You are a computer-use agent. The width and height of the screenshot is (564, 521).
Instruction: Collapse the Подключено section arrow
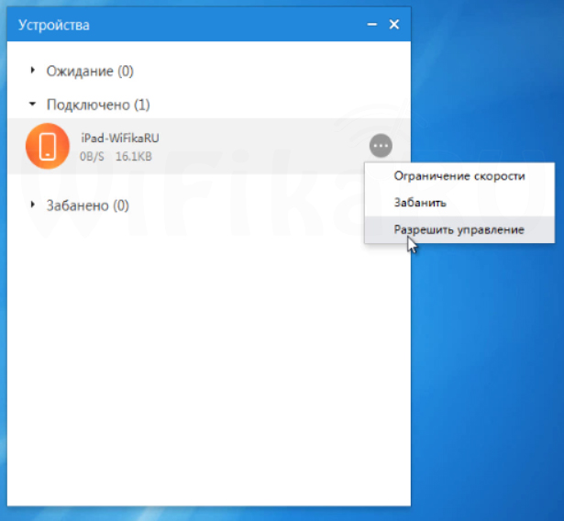32,105
